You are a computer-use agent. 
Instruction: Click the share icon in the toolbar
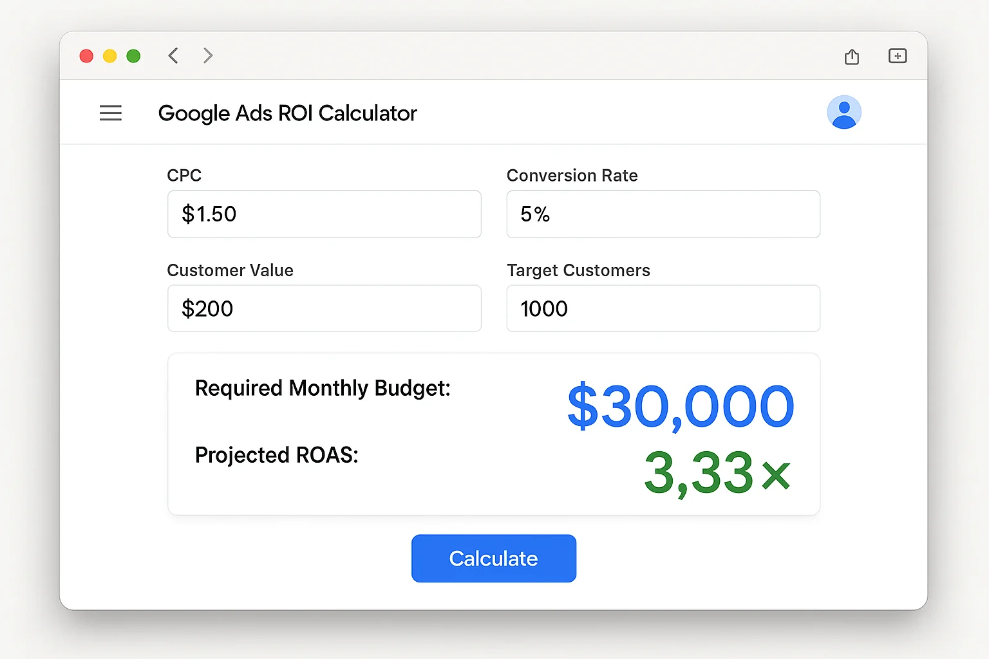(851, 56)
